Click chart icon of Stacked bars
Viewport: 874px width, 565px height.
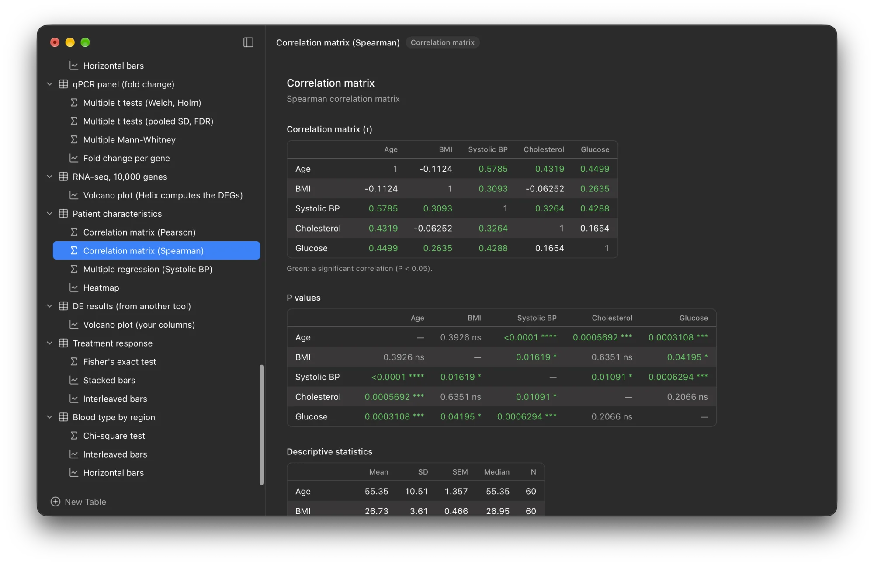pyautogui.click(x=74, y=380)
